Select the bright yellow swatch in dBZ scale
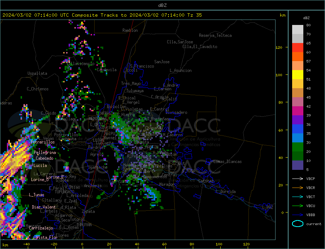This screenshot has height=249, width=325. tap(298, 75)
